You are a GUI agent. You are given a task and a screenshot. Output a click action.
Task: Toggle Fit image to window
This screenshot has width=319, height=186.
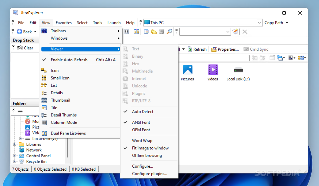[150, 148]
